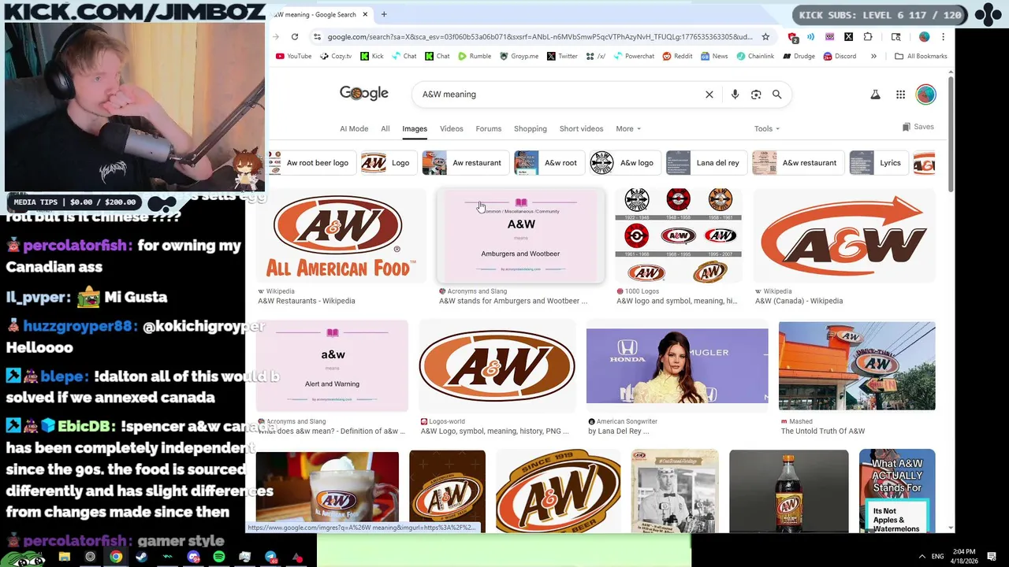Start a voice search with the microphone

pyautogui.click(x=735, y=94)
